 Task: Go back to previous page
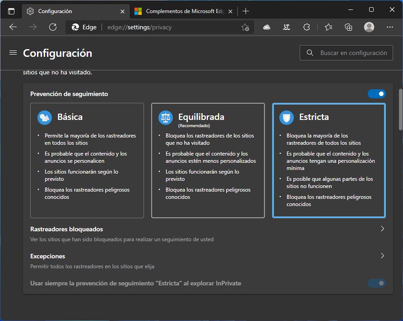tap(13, 27)
